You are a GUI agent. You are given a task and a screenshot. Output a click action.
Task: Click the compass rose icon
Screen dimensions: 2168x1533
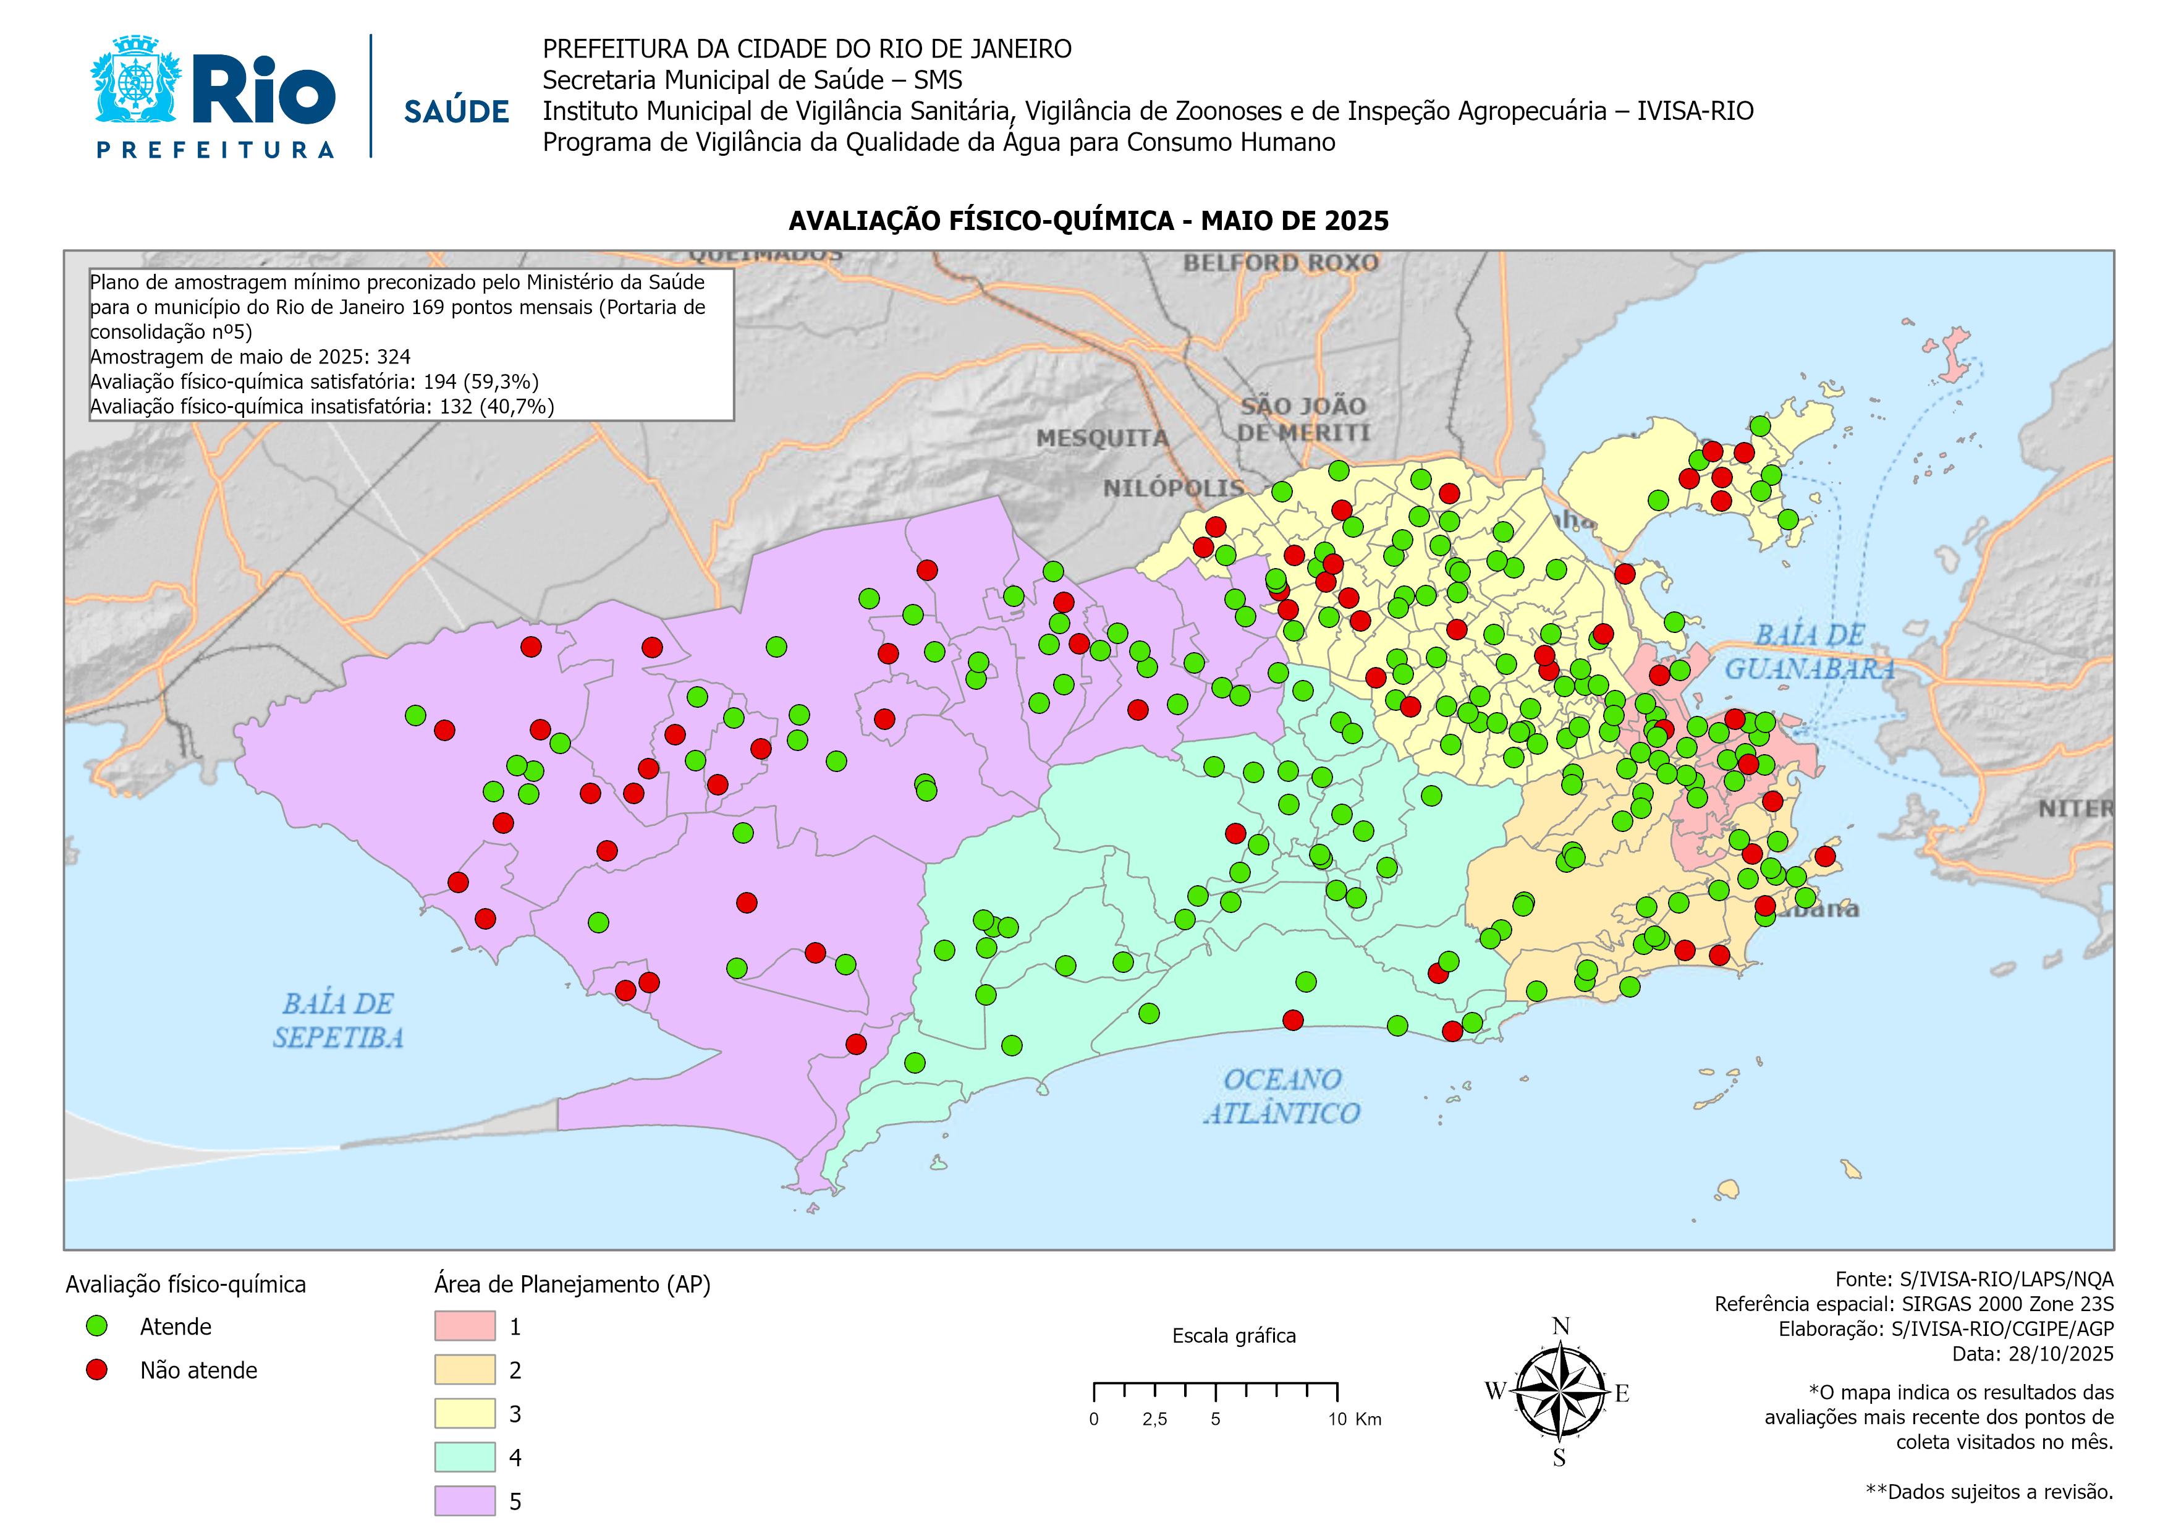point(1561,1391)
